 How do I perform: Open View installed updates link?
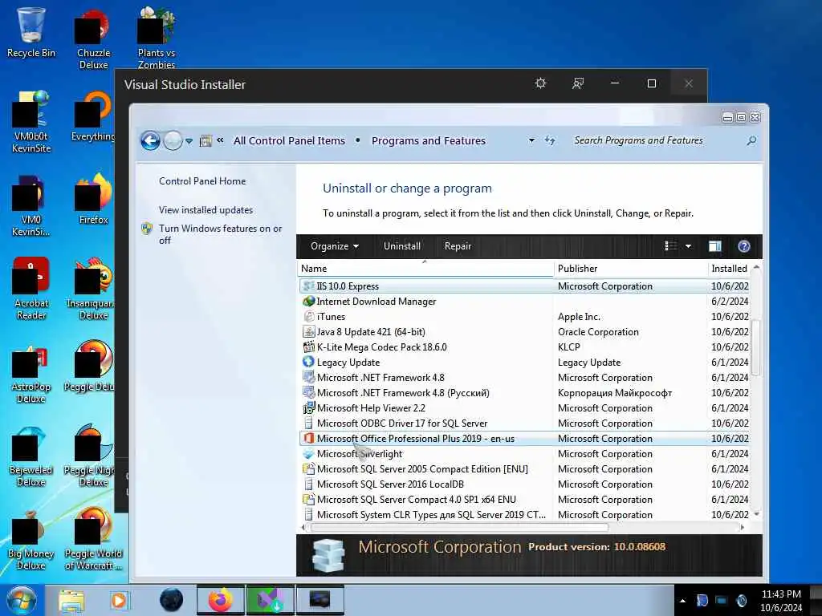pos(206,210)
